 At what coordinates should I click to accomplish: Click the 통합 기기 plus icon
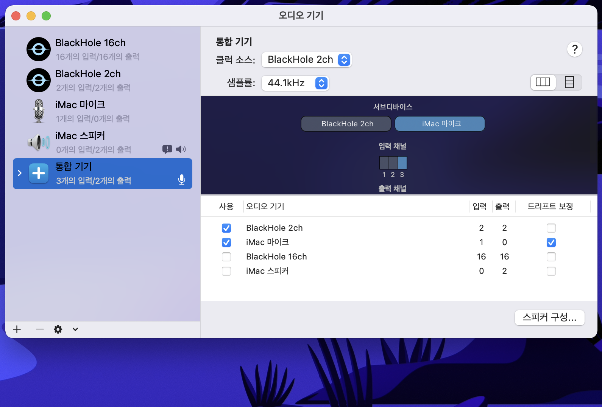pos(39,173)
